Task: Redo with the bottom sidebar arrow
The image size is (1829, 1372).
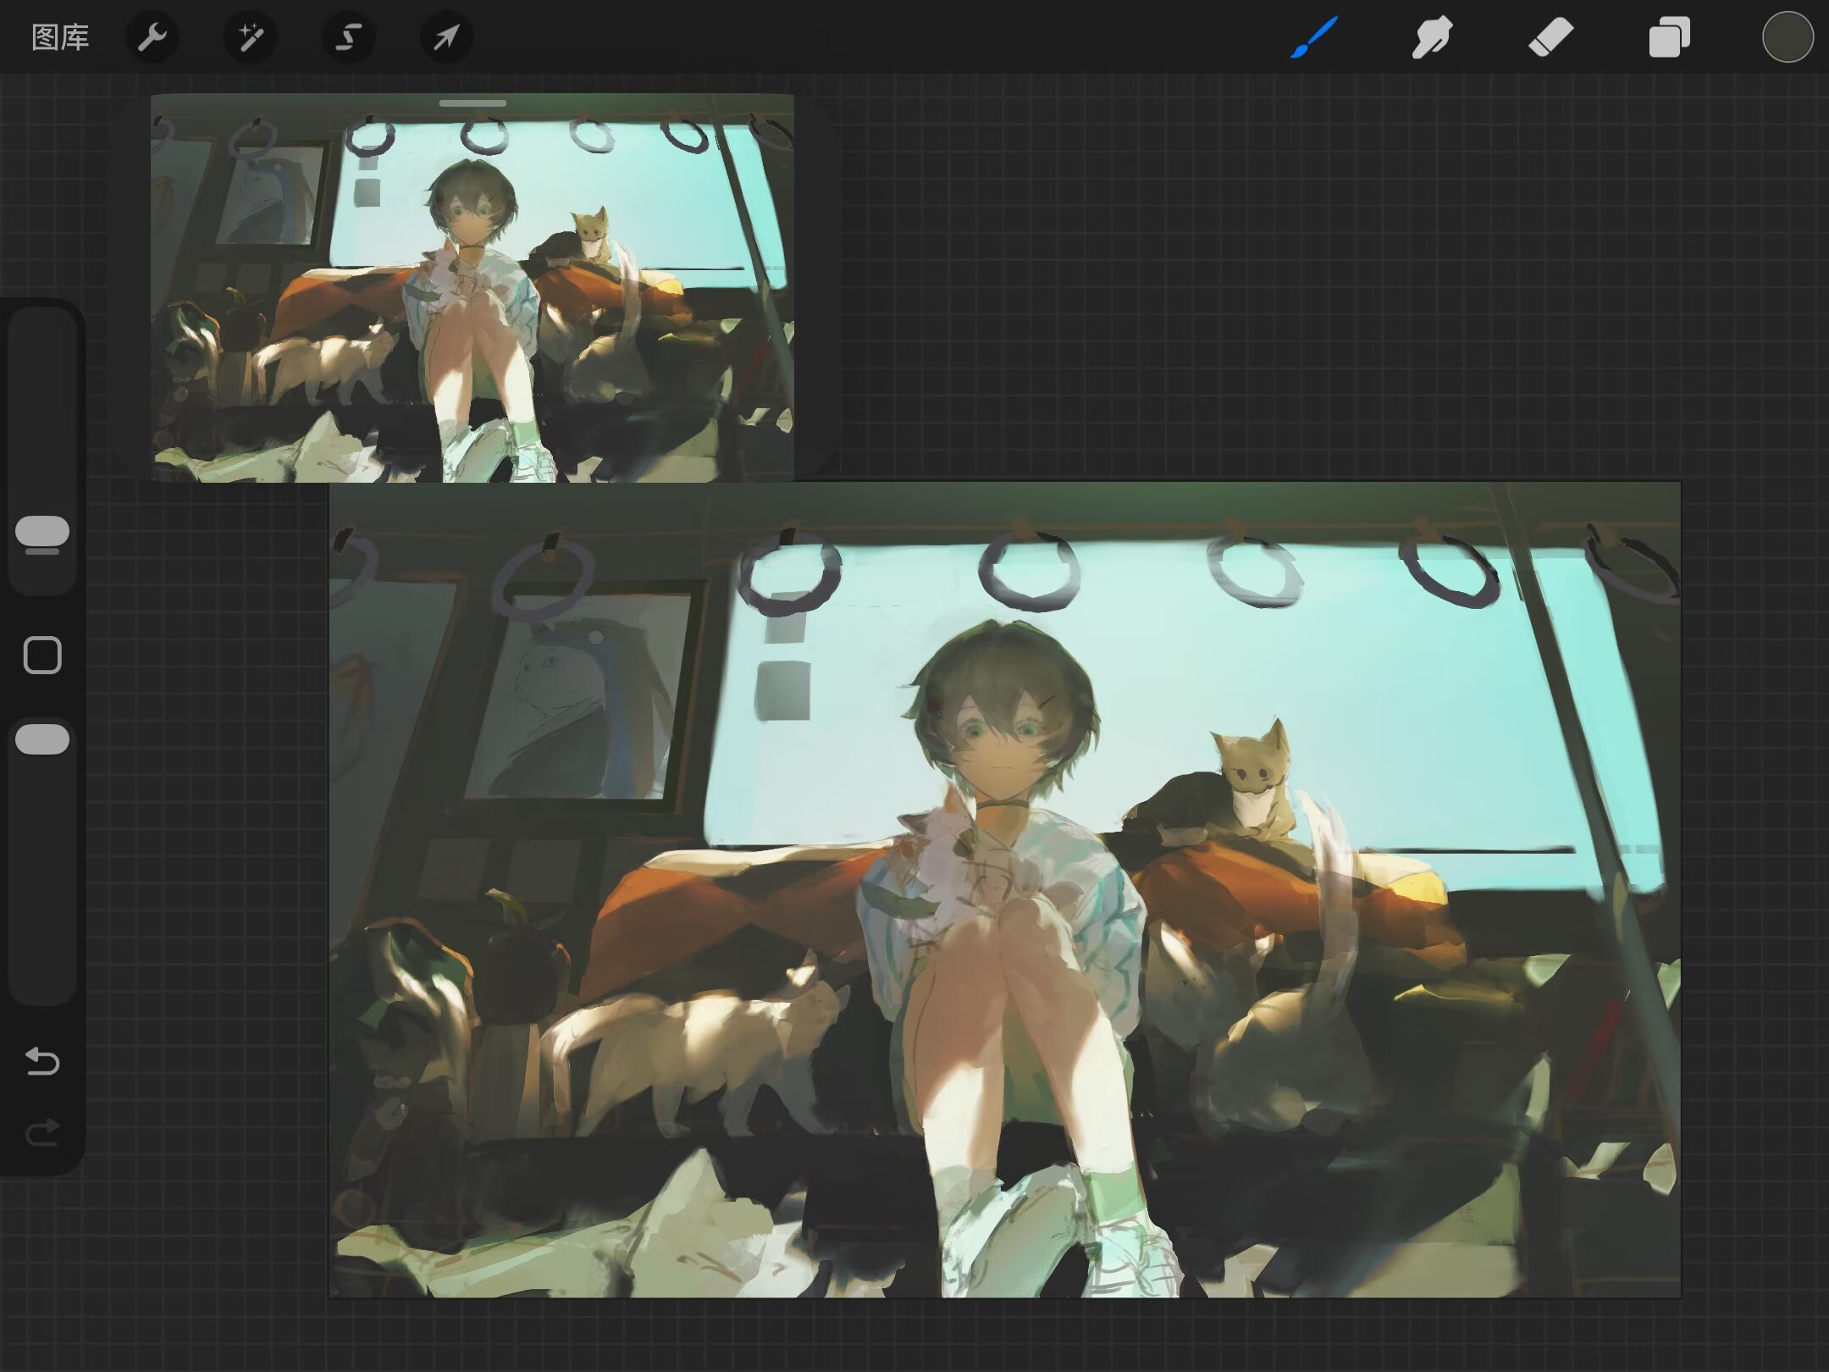Action: tap(42, 1132)
